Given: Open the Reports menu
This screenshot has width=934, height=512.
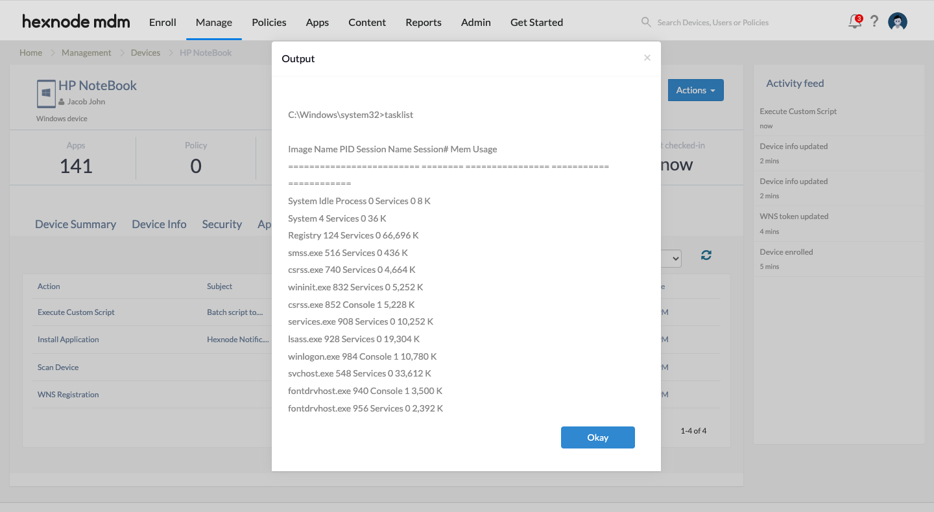Looking at the screenshot, I should coord(424,22).
